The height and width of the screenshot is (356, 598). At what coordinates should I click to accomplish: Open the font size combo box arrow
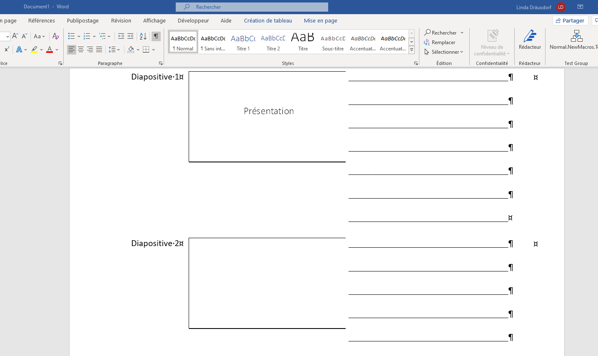tap(7, 37)
